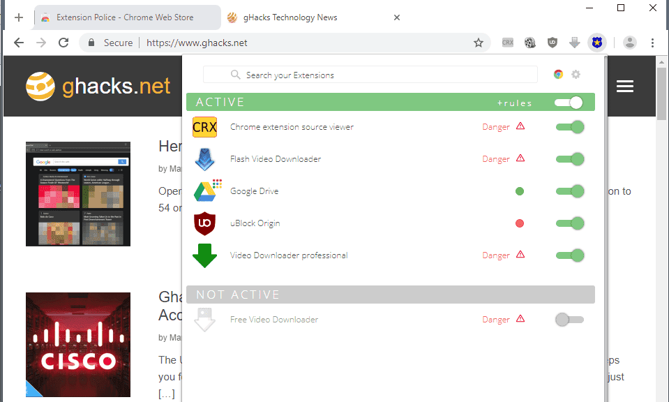Click Danger label for Chrome extension source viewer

coord(496,127)
